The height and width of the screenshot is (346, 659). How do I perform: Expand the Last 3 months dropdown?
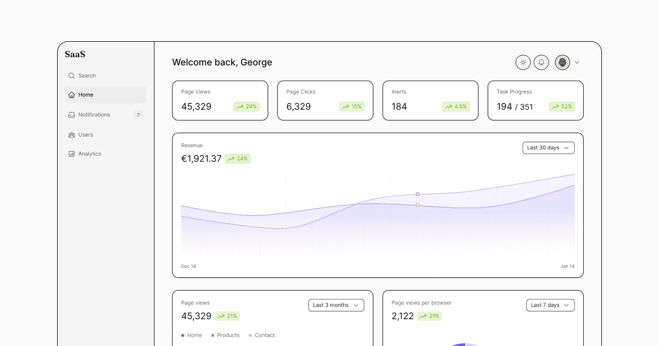click(x=336, y=305)
